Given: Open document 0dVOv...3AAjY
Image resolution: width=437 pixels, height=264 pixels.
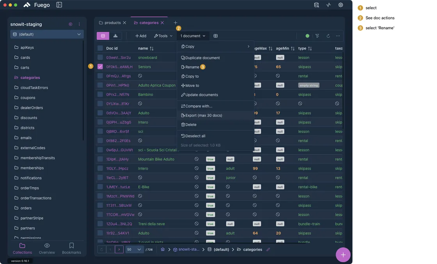Looking at the screenshot, I should (119, 113).
